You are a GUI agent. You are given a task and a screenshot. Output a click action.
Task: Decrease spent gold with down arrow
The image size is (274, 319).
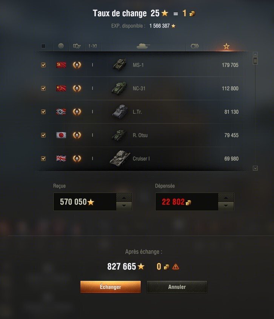(226, 206)
